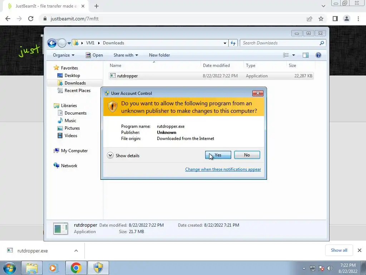The height and width of the screenshot is (275, 366).
Task: Open Explorer help icon
Action: 318,55
